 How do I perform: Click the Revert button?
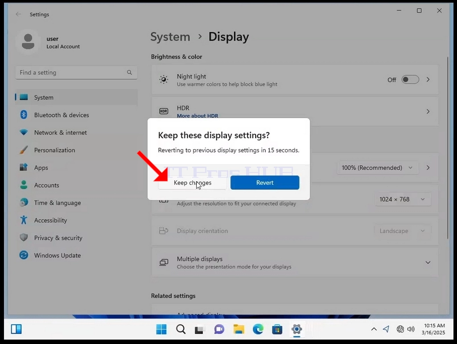[x=265, y=183]
